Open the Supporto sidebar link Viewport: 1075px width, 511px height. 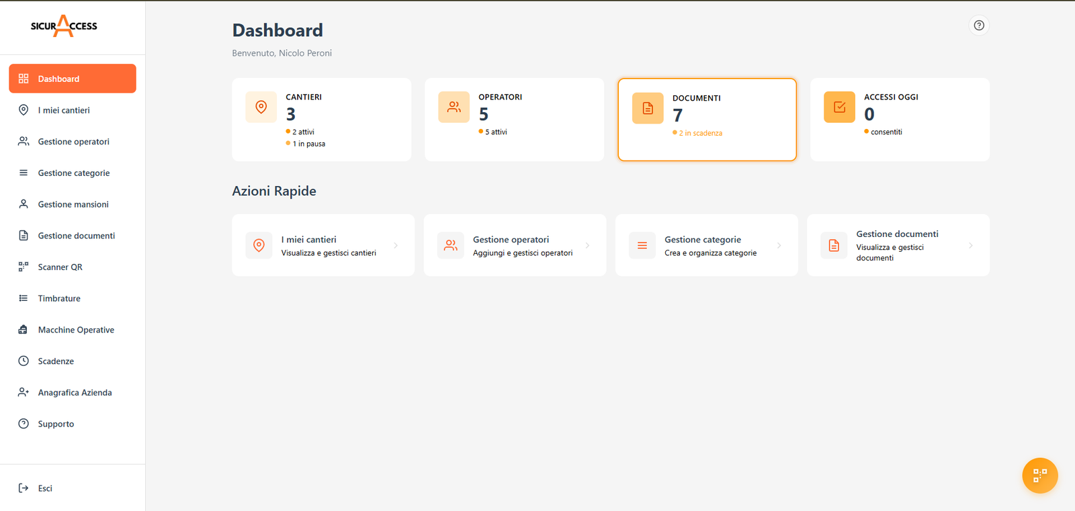[x=56, y=424]
